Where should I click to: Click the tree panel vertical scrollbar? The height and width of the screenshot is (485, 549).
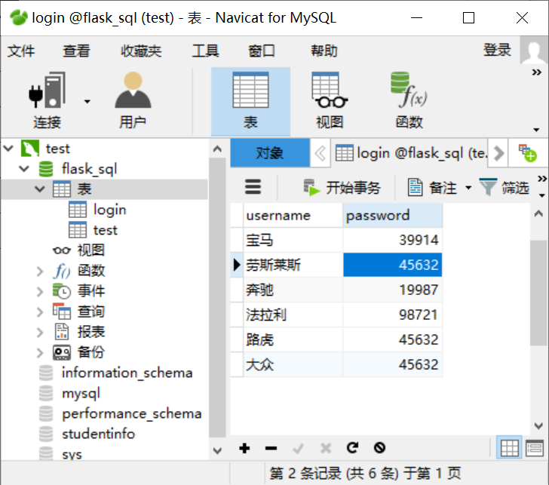point(217,297)
